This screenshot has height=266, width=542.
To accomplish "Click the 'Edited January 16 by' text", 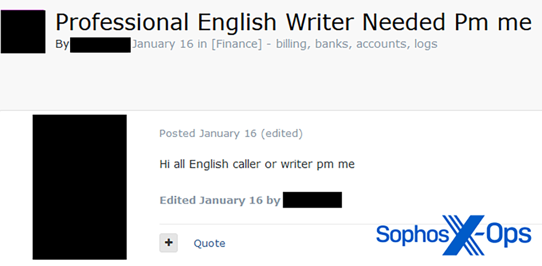I will (220, 200).
